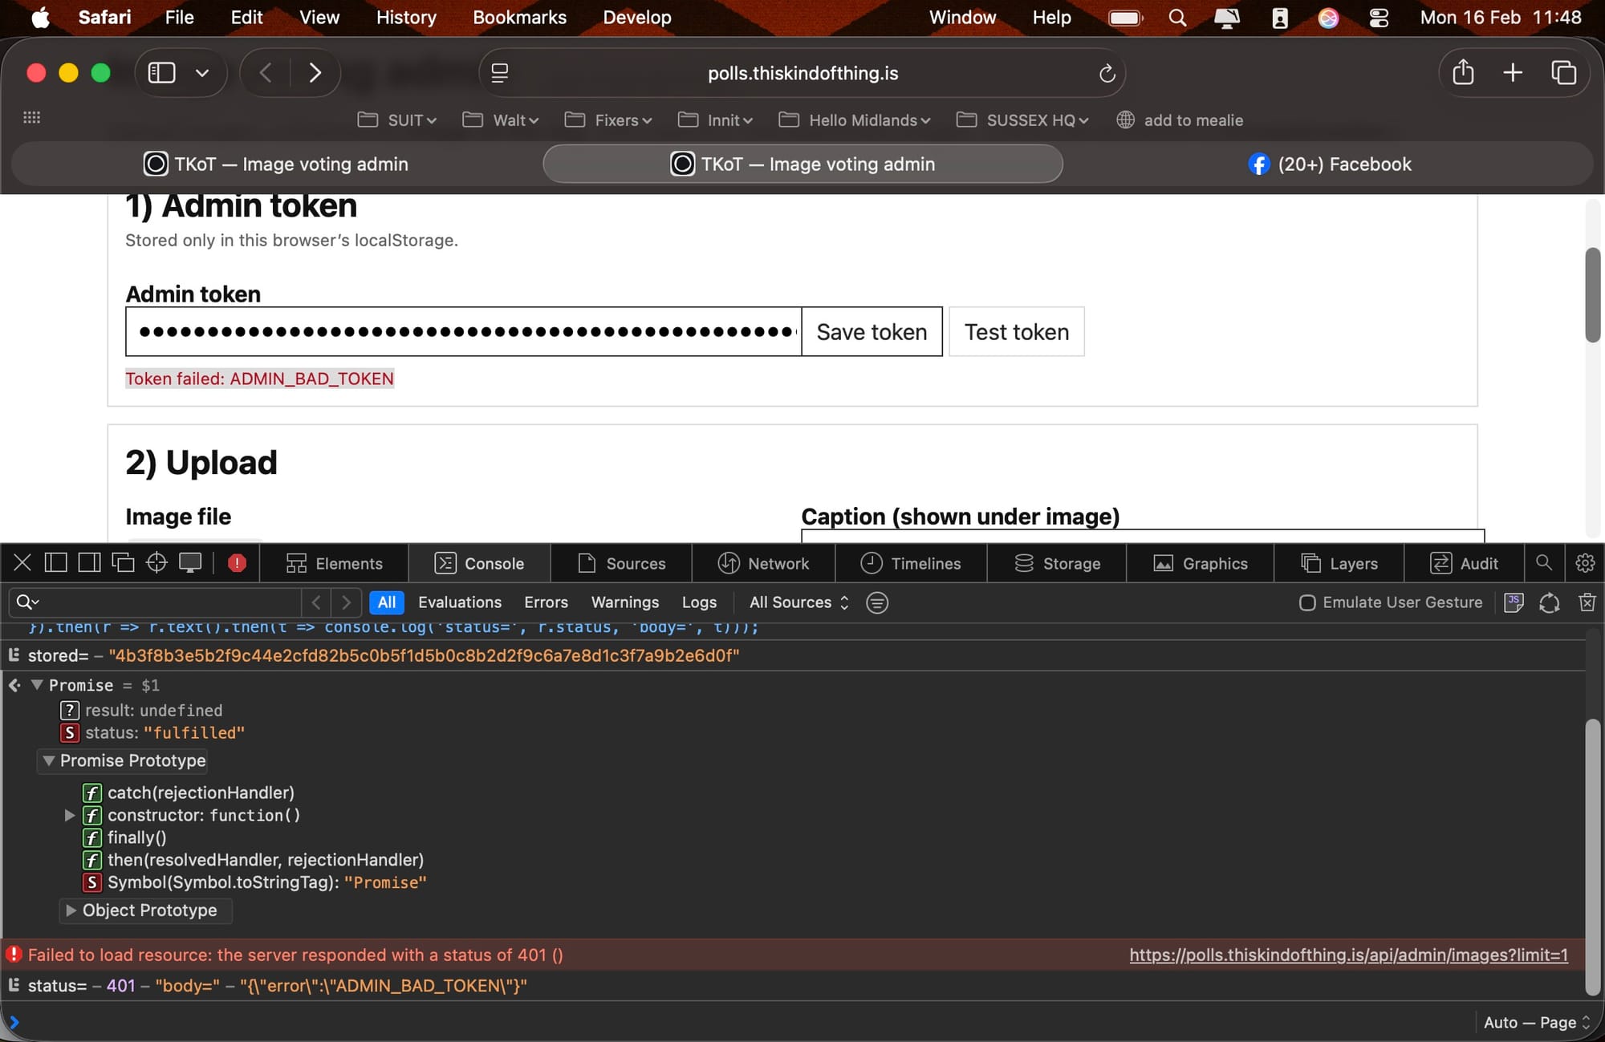Click the element selection crosshair icon
Screen dimensions: 1605x1042
(x=156, y=563)
